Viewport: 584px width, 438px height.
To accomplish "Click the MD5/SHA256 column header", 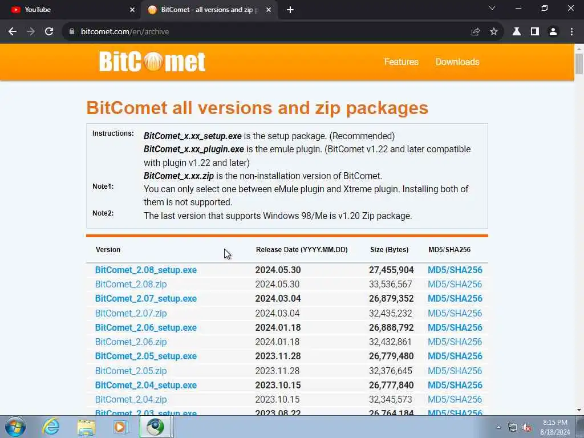I will 449,250.
